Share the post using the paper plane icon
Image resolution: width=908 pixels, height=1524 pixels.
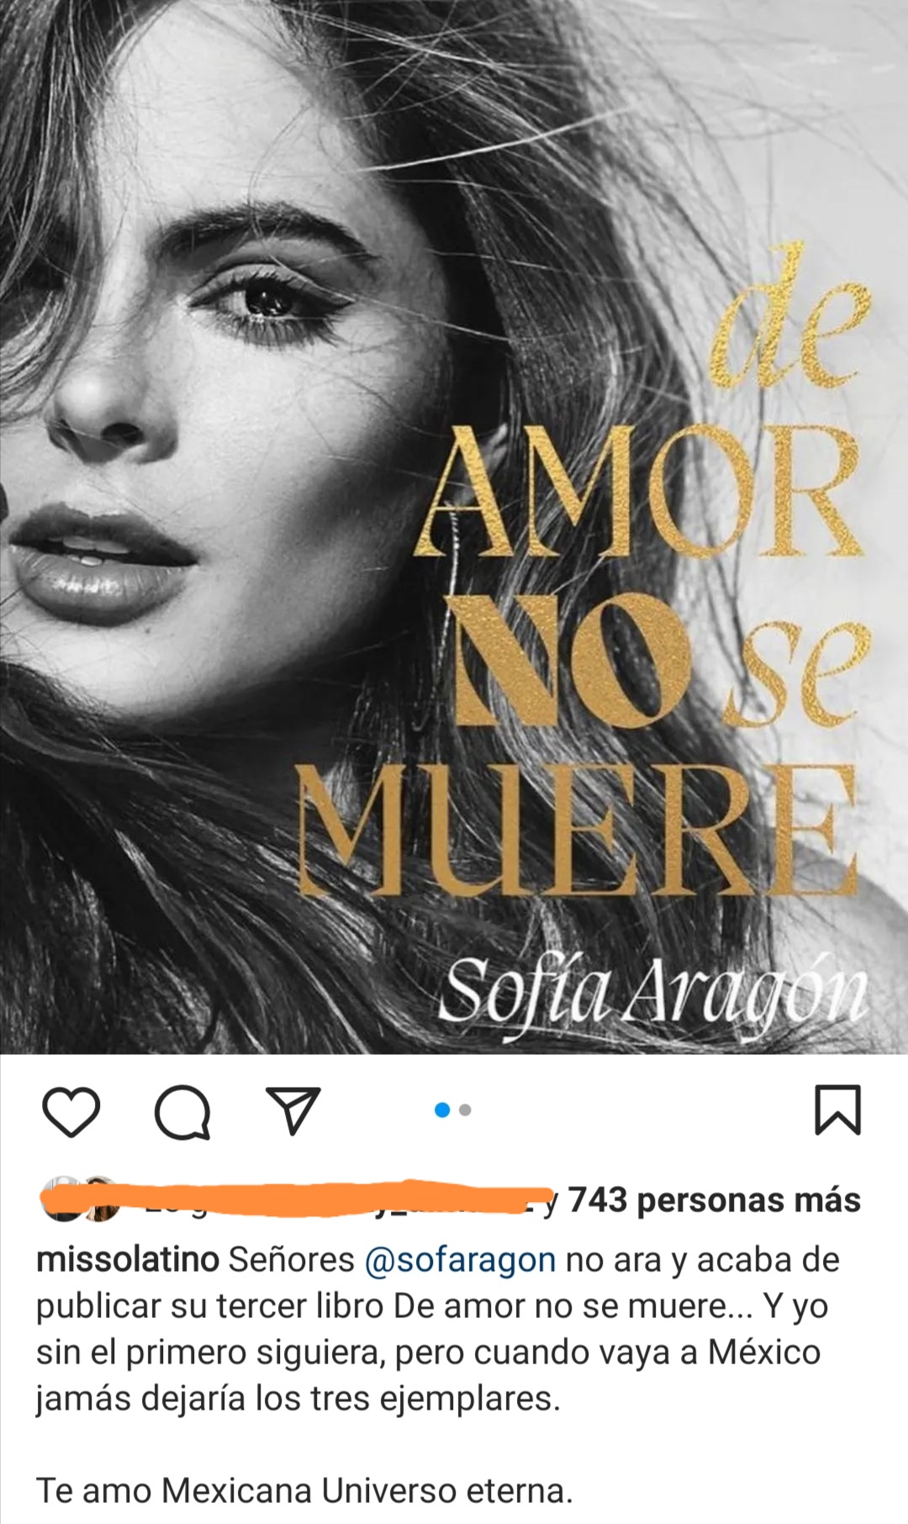[x=293, y=1110]
